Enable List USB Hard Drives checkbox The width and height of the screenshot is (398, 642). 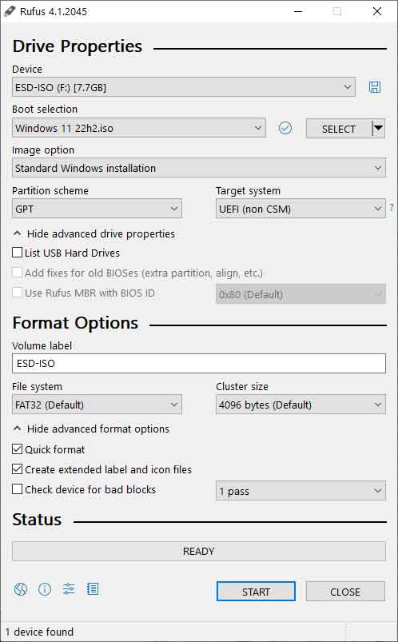(x=17, y=253)
